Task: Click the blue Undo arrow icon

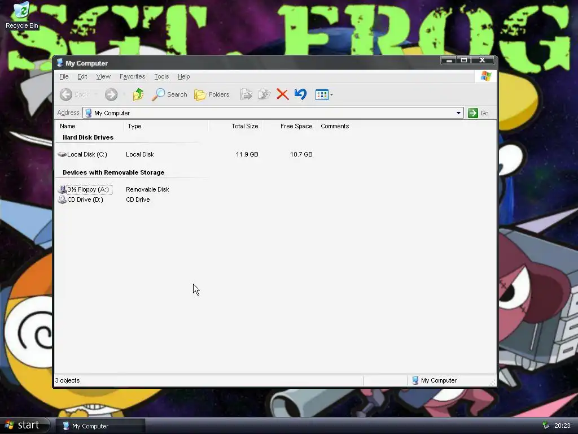Action: [300, 94]
